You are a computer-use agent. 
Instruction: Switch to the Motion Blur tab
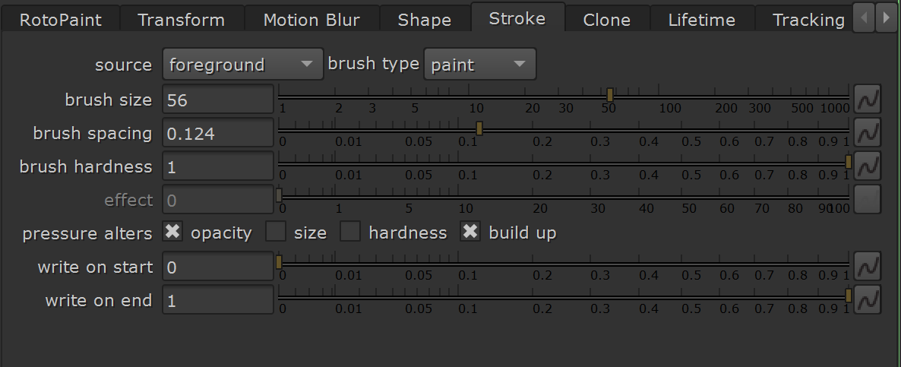pyautogui.click(x=311, y=20)
